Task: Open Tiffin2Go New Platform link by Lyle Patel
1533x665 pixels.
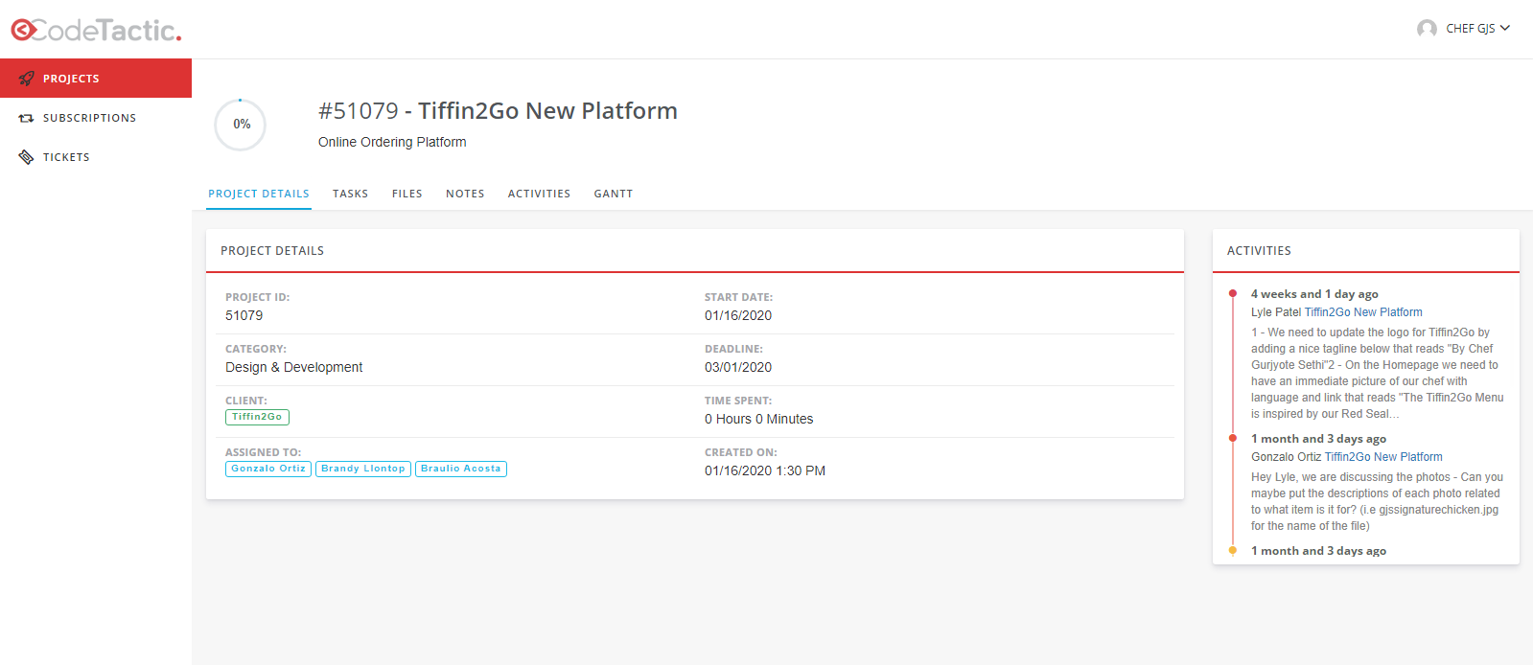Action: pyautogui.click(x=1363, y=312)
